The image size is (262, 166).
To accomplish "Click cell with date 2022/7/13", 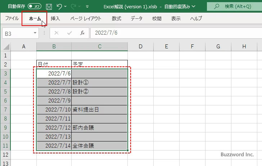I will pos(54,137).
